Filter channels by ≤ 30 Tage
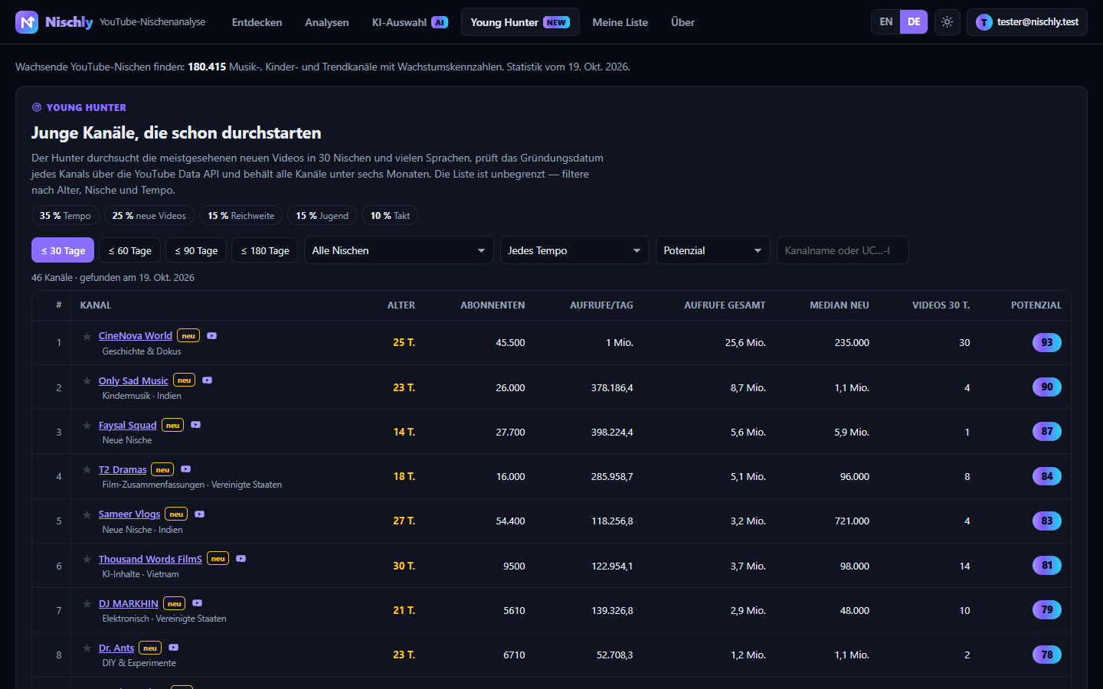Viewport: 1103px width, 689px height. click(63, 250)
